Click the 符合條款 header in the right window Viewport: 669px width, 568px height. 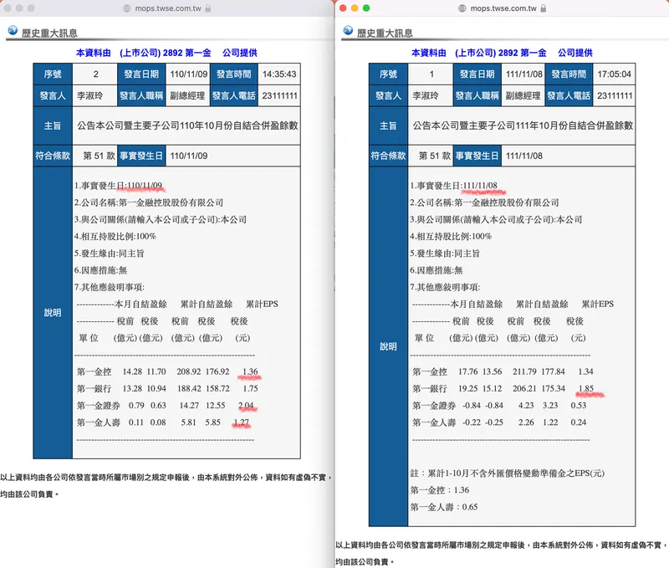tap(388, 156)
